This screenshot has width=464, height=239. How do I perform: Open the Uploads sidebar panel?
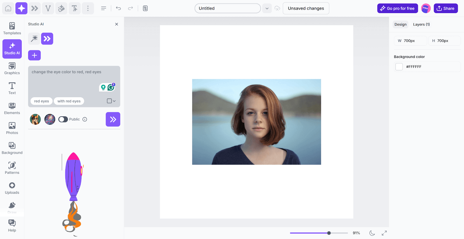pyautogui.click(x=12, y=188)
